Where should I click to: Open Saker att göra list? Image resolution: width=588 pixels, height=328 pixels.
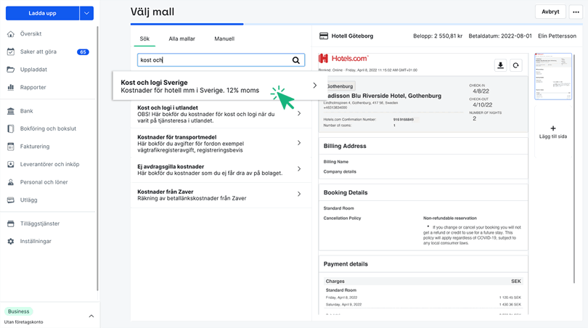(38, 52)
